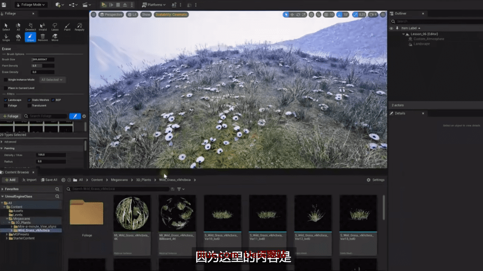Enable the Translucent filter checkbox

click(30, 106)
